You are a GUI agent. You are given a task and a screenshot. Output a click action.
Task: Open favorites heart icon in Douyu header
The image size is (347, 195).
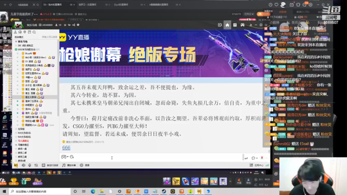pyautogui.click(x=276, y=5)
